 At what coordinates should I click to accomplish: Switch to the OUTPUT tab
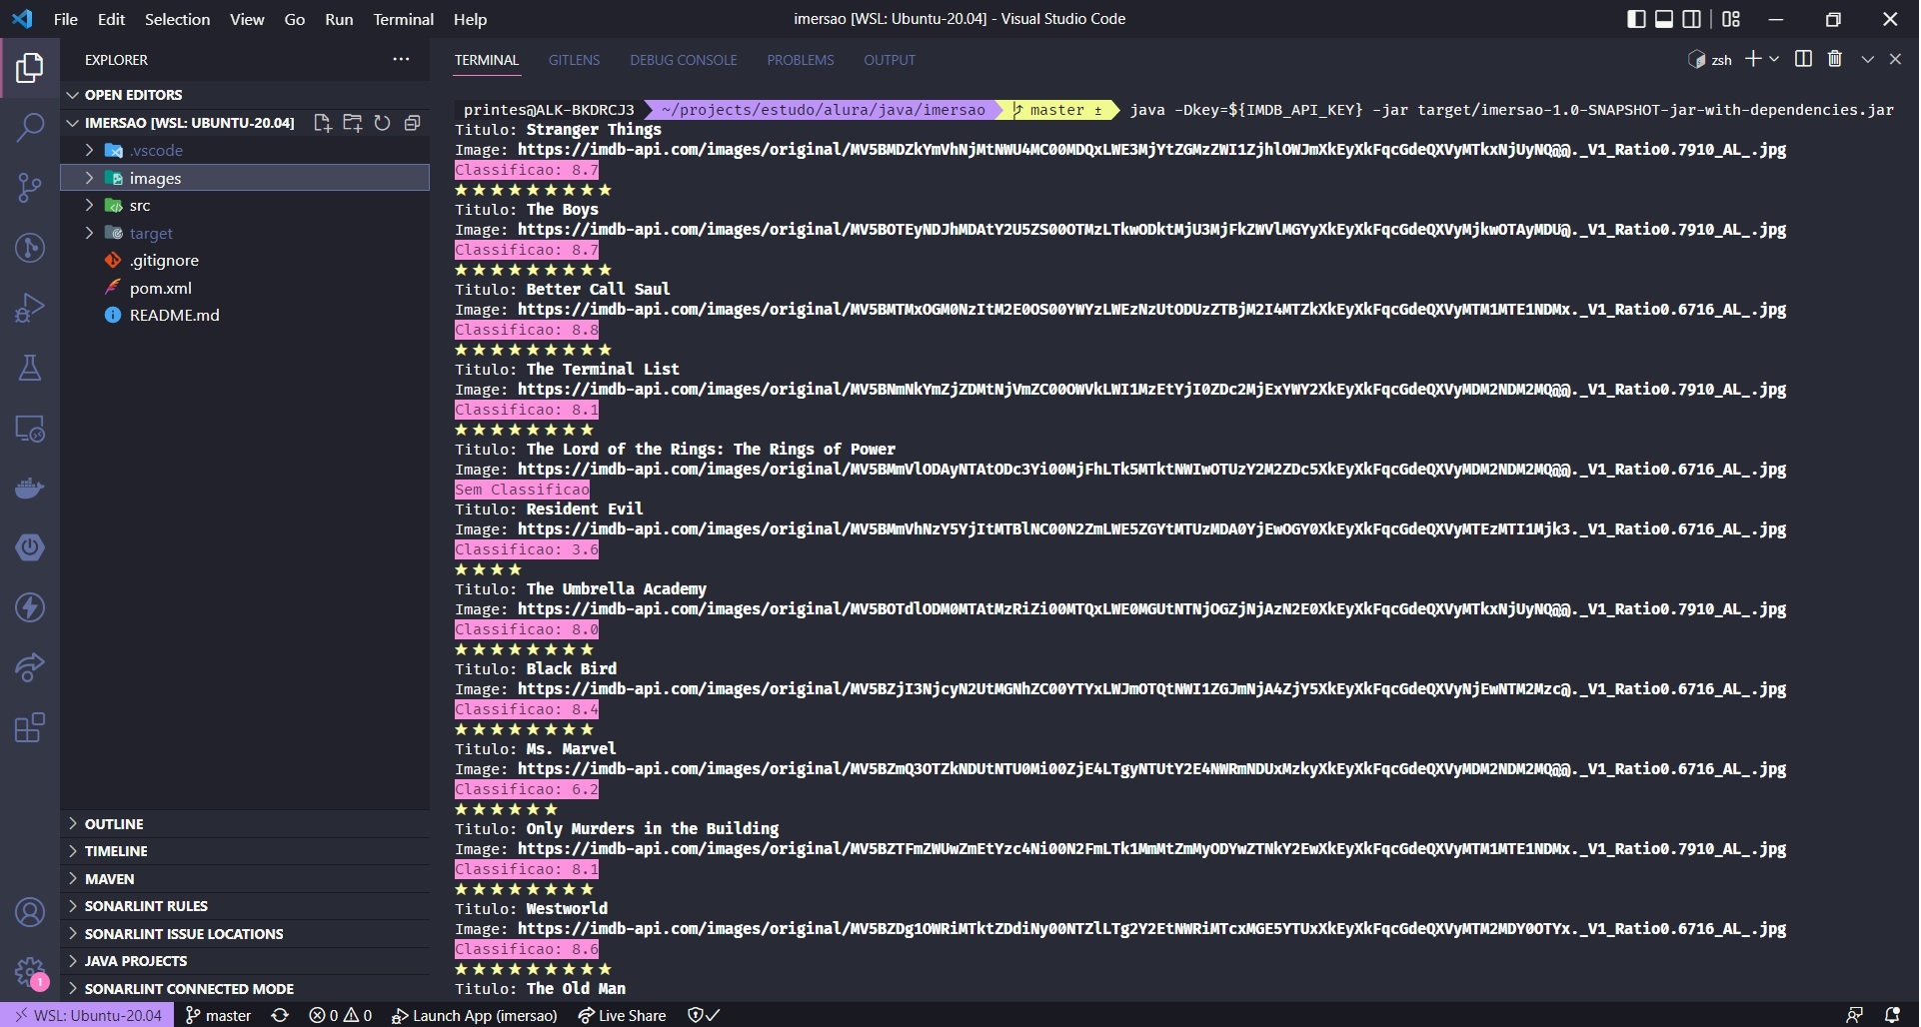click(890, 60)
